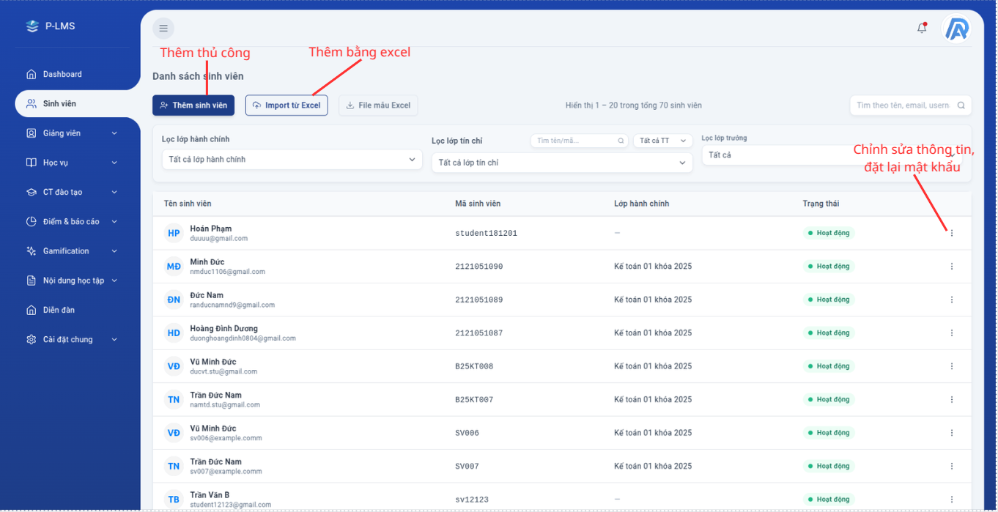The image size is (998, 512).
Task: Expand the Cài đặt chung chevron
Action: pos(114,340)
